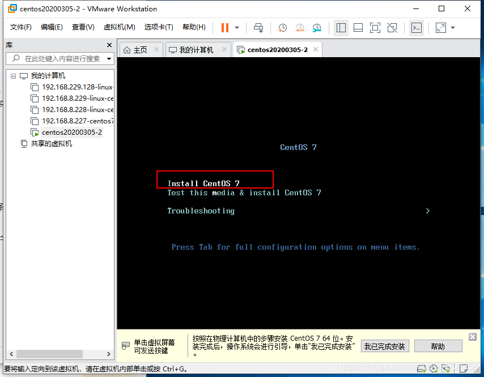This screenshot has width=484, height=377.
Task: Click the stretch guest display icon
Action: [441, 28]
